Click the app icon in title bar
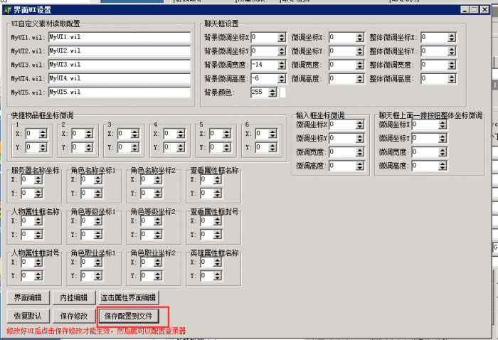The image size is (498, 340). [7, 10]
